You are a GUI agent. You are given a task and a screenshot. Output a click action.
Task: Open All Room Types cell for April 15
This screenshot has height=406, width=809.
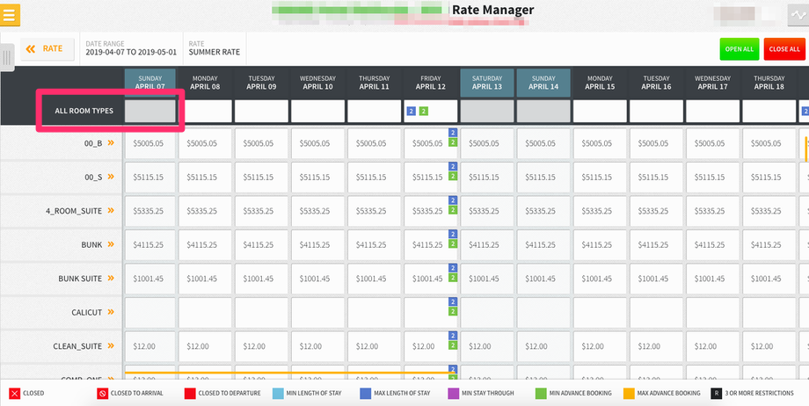[600, 111]
